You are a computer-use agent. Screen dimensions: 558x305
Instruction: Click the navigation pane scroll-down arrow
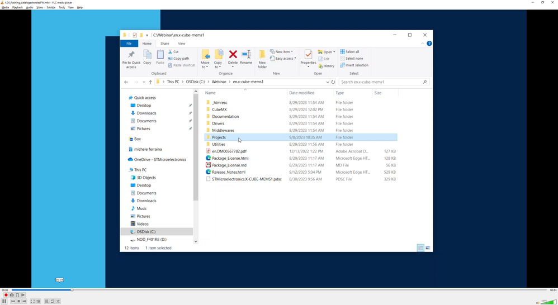(x=196, y=241)
